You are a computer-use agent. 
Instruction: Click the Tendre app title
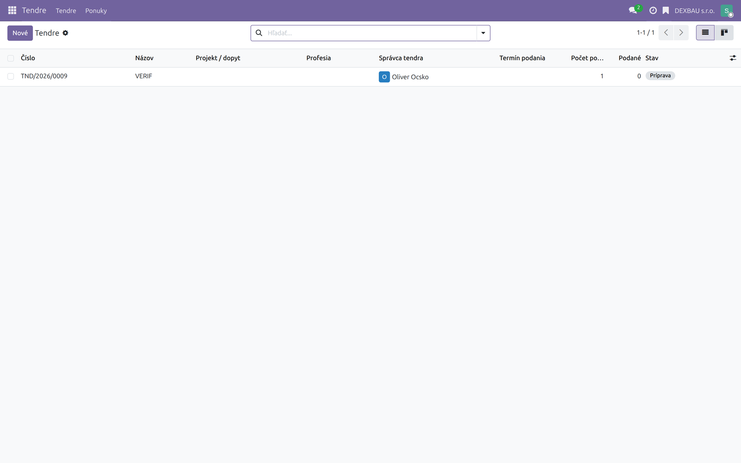click(34, 10)
